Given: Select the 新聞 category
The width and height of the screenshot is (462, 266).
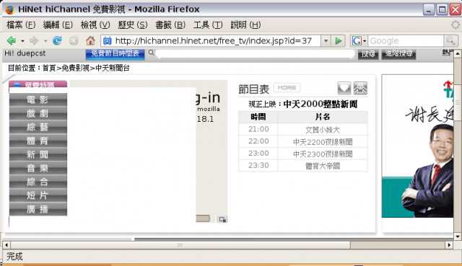Looking at the screenshot, I should point(38,154).
